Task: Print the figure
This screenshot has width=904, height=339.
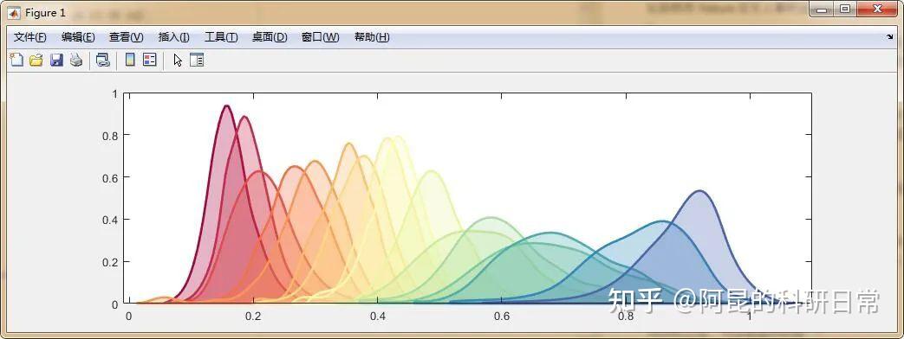Action: [x=76, y=60]
